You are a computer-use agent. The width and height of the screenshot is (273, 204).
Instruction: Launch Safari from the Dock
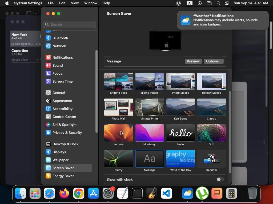49,193
